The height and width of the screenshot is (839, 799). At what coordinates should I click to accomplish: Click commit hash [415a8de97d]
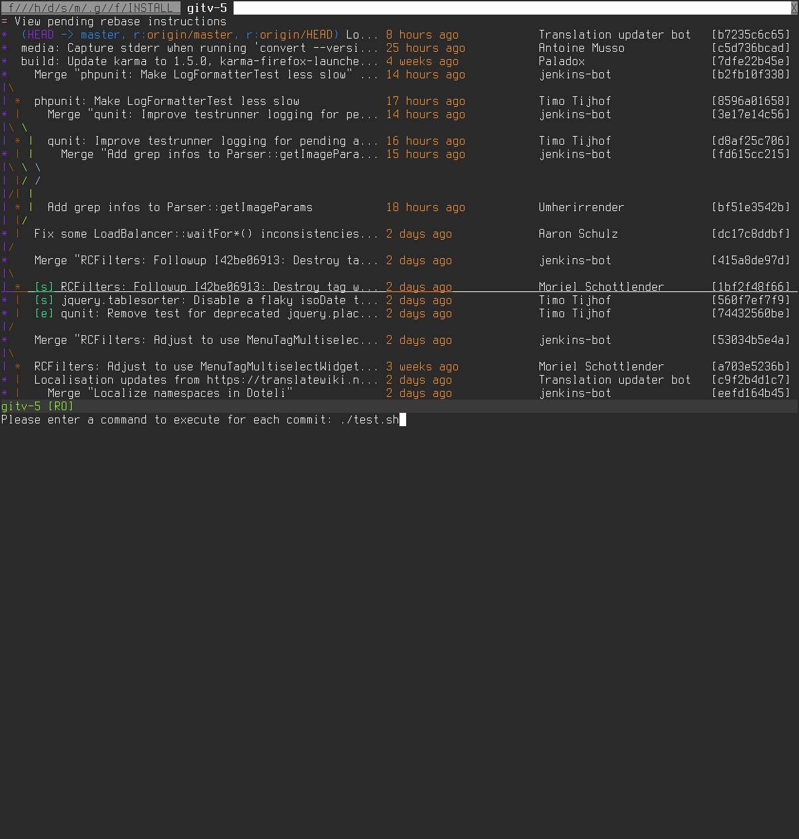point(751,260)
